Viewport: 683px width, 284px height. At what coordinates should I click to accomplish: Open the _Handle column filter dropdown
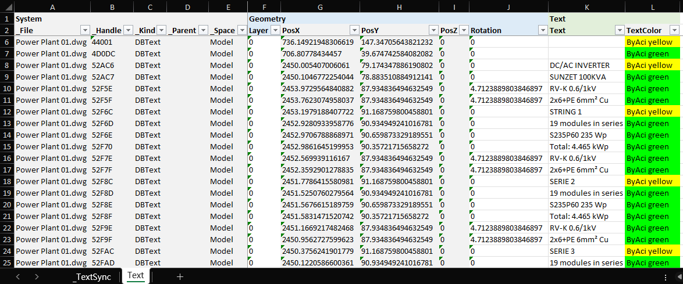[128, 30]
